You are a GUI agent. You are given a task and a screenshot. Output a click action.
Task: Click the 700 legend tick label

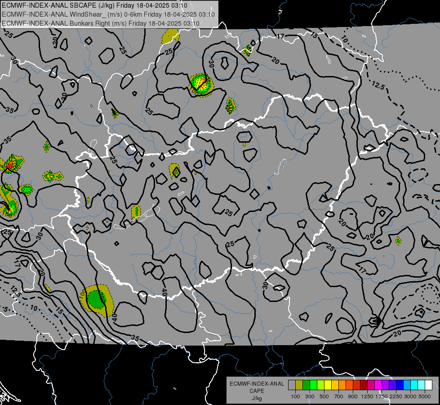pyautogui.click(x=339, y=396)
